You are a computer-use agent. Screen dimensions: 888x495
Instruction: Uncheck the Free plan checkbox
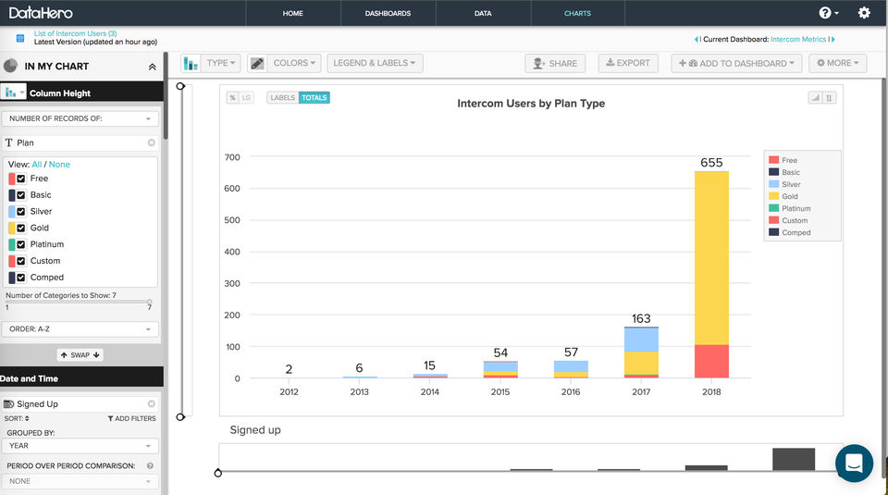point(21,179)
